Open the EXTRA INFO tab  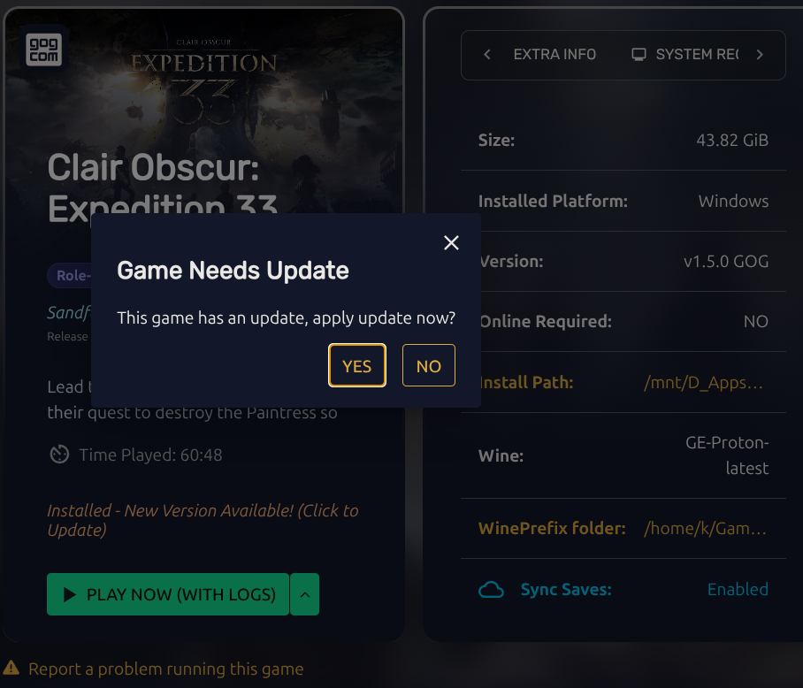(554, 54)
